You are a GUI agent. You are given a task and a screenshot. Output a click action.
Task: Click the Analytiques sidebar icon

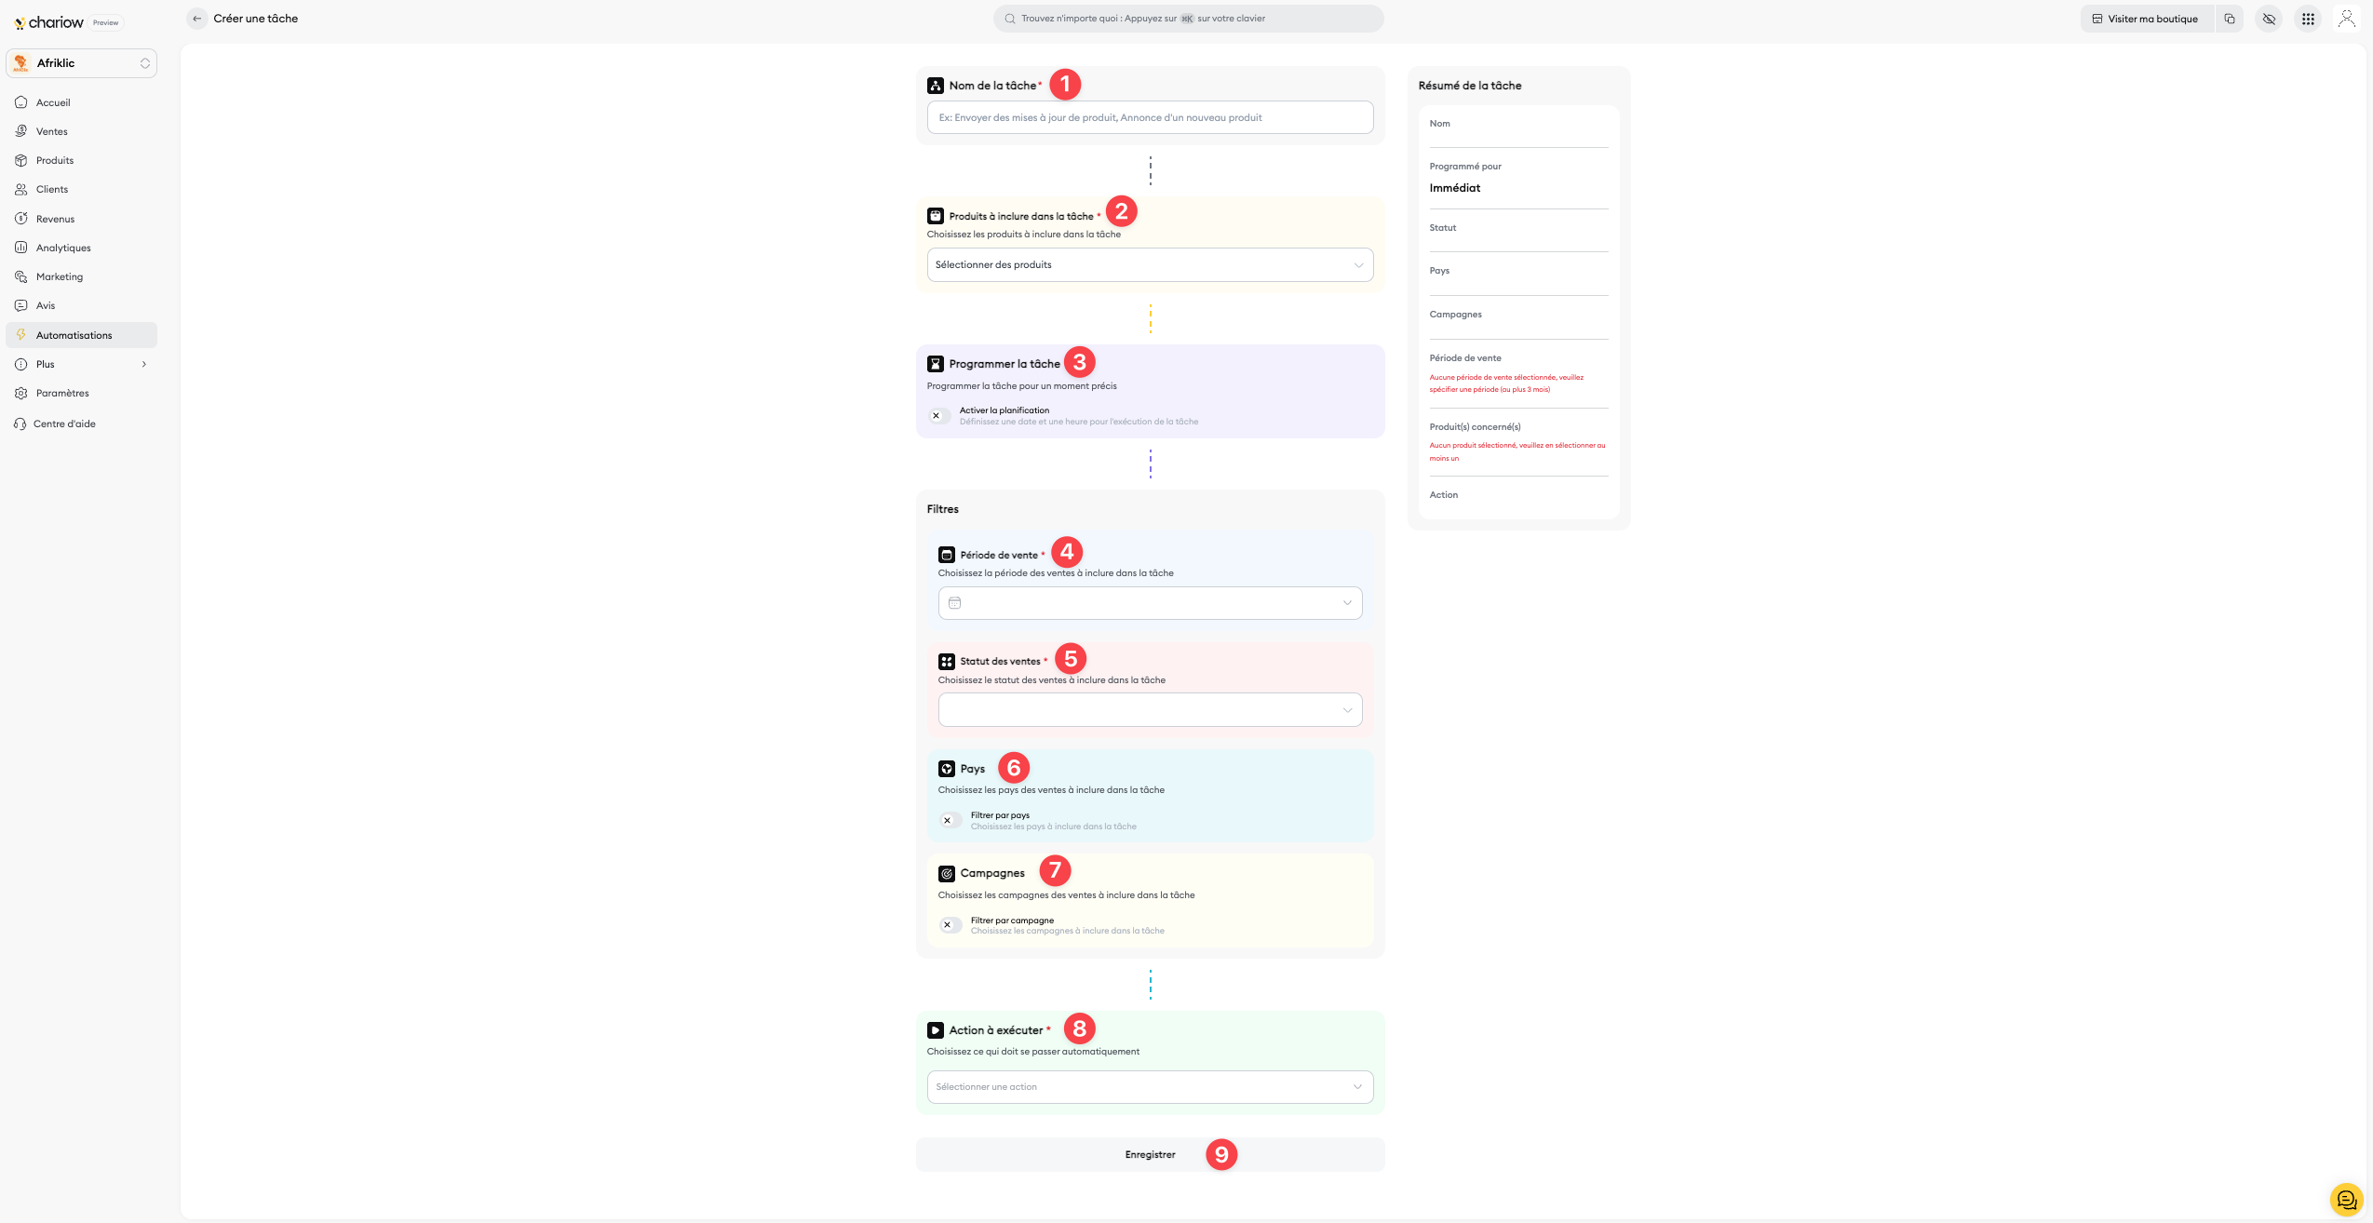[x=21, y=248]
